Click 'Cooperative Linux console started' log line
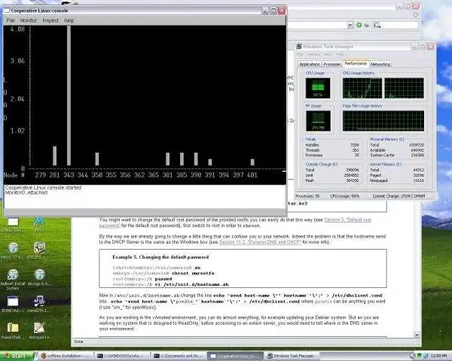The height and width of the screenshot is (361, 452). point(43,188)
